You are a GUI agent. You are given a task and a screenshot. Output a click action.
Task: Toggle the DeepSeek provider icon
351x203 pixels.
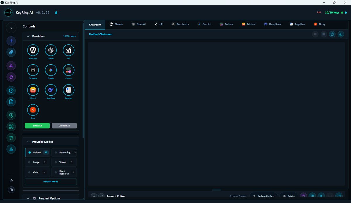pos(51,90)
